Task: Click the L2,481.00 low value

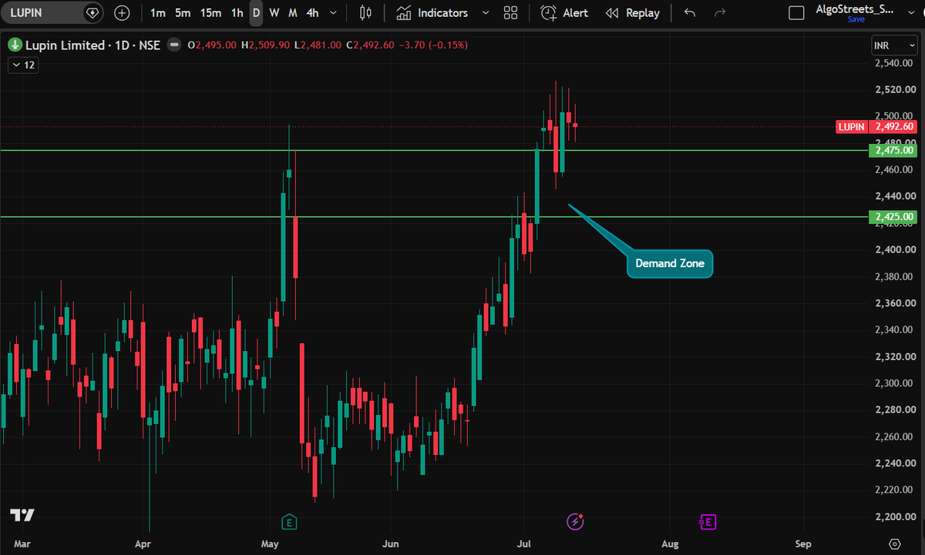Action: (318, 45)
